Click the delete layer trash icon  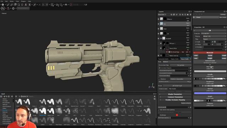(190, 15)
